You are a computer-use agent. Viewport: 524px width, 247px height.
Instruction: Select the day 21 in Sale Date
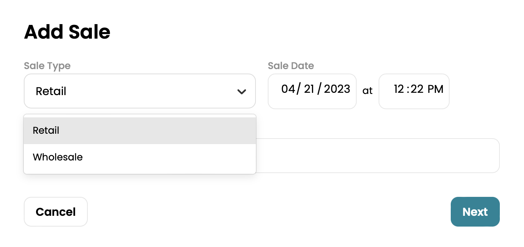(309, 89)
